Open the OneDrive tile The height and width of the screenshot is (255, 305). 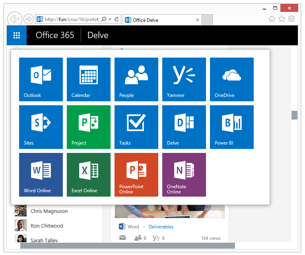pyautogui.click(x=232, y=79)
